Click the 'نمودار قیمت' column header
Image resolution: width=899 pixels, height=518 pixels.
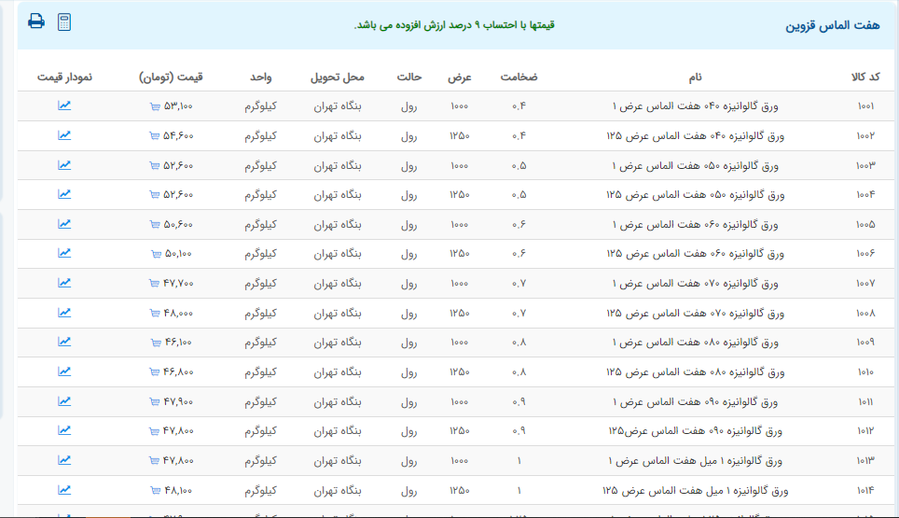pyautogui.click(x=65, y=77)
